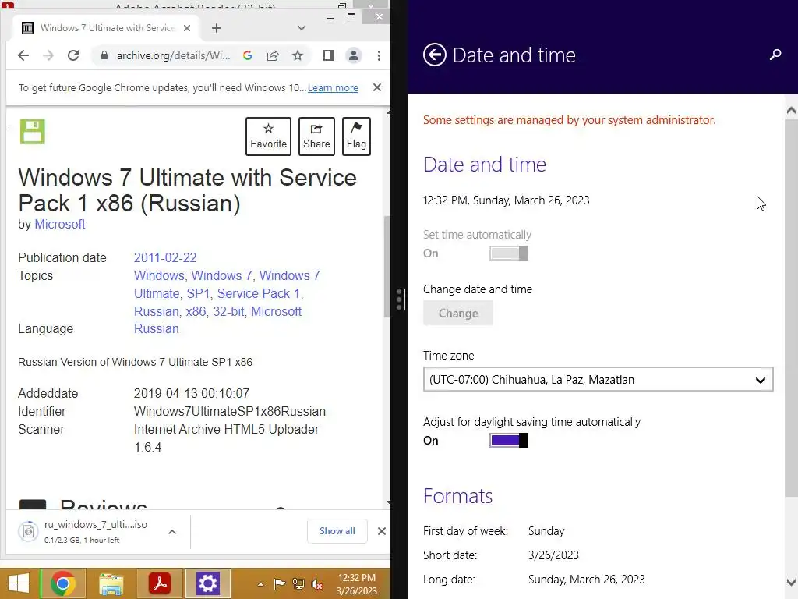The height and width of the screenshot is (599, 798).
Task: Open Action Center flag icon
Action: point(280,584)
